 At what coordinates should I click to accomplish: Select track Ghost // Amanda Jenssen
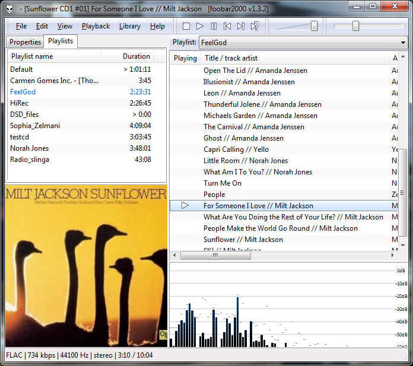point(284,138)
